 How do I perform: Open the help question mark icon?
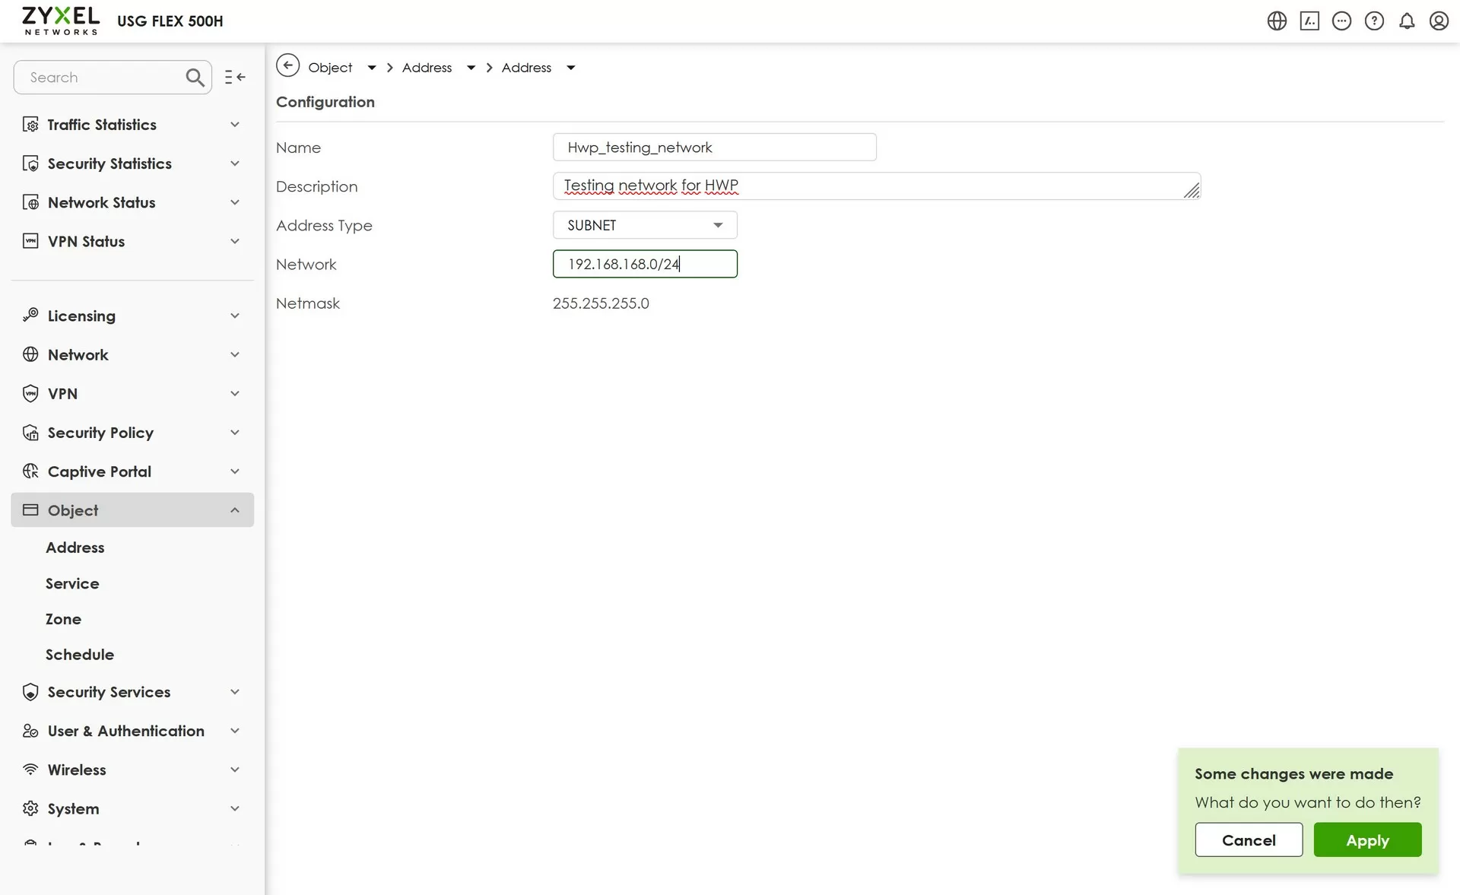pos(1374,21)
